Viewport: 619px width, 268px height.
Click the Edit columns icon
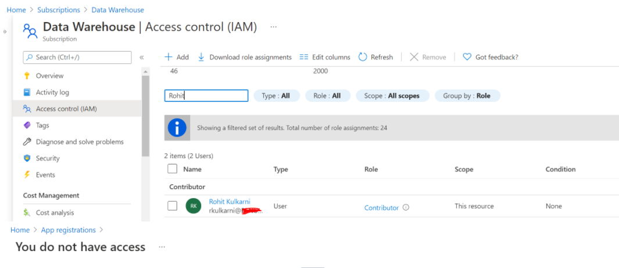point(303,57)
